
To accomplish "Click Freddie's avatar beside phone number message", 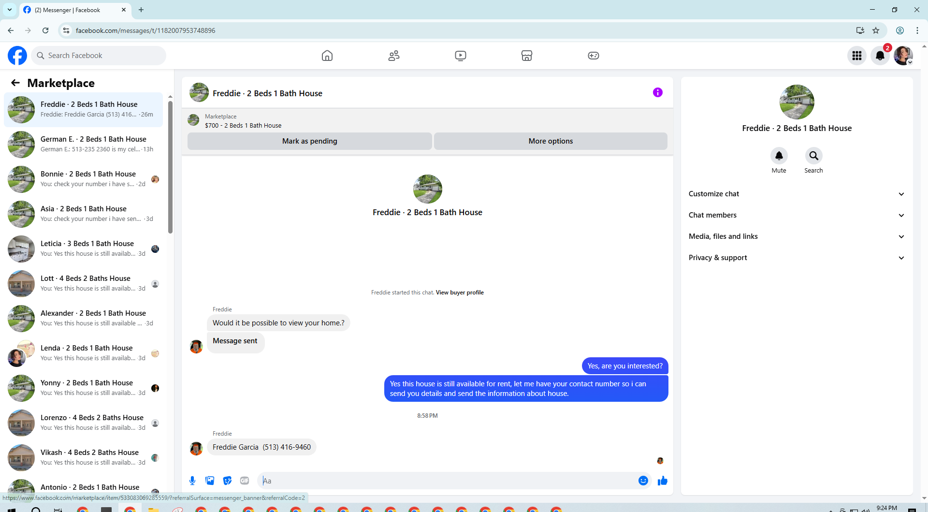I will click(196, 448).
